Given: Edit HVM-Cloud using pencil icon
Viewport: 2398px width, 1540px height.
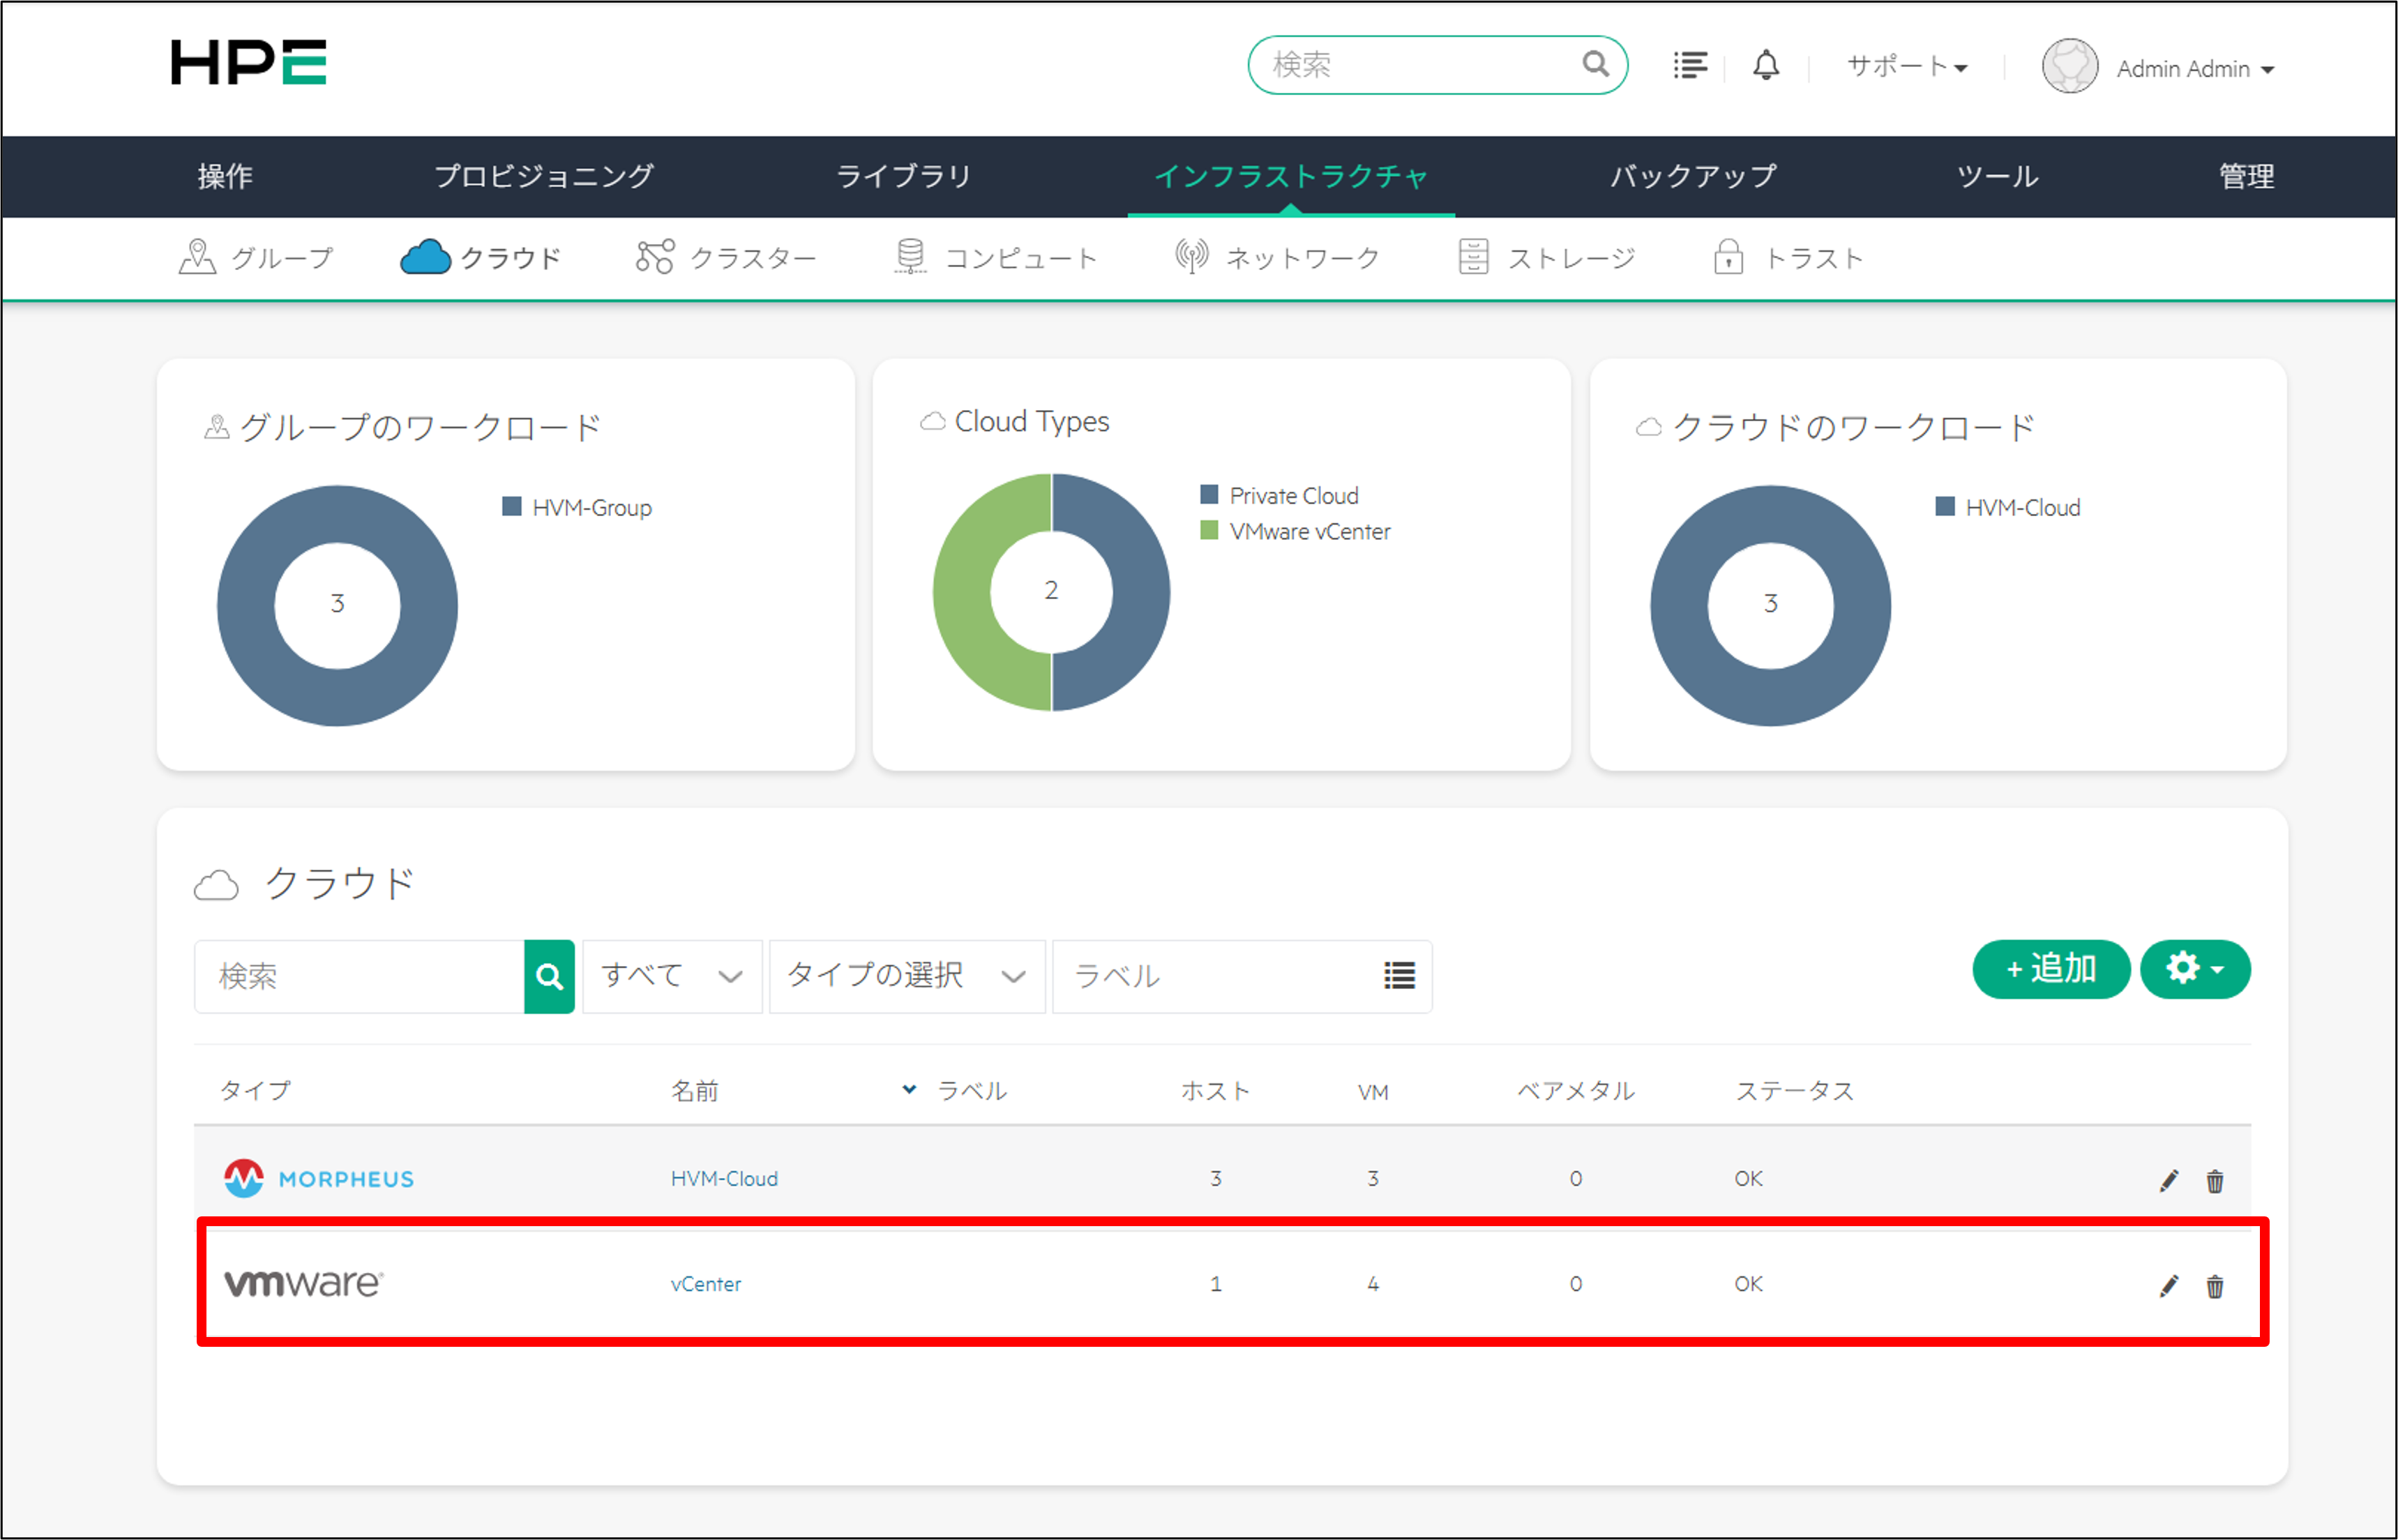Looking at the screenshot, I should [x=2168, y=1181].
